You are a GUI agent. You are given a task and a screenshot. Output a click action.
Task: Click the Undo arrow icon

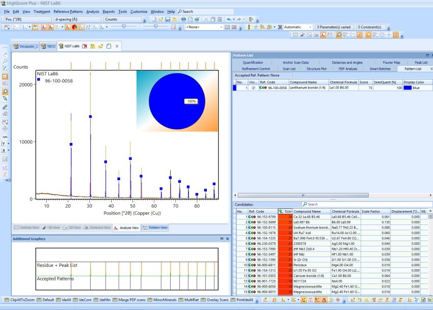tap(229, 19)
